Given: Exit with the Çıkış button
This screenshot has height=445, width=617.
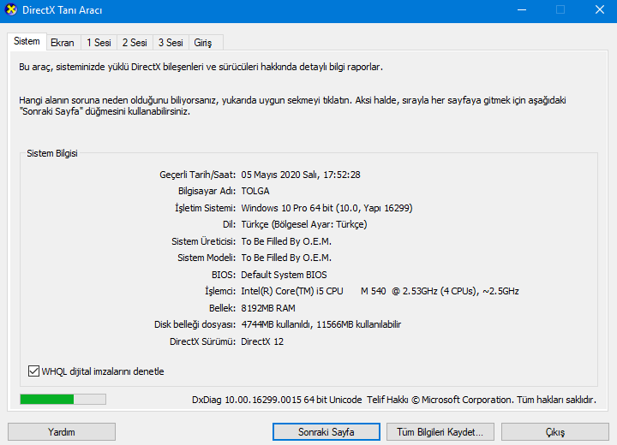Looking at the screenshot, I should (554, 432).
